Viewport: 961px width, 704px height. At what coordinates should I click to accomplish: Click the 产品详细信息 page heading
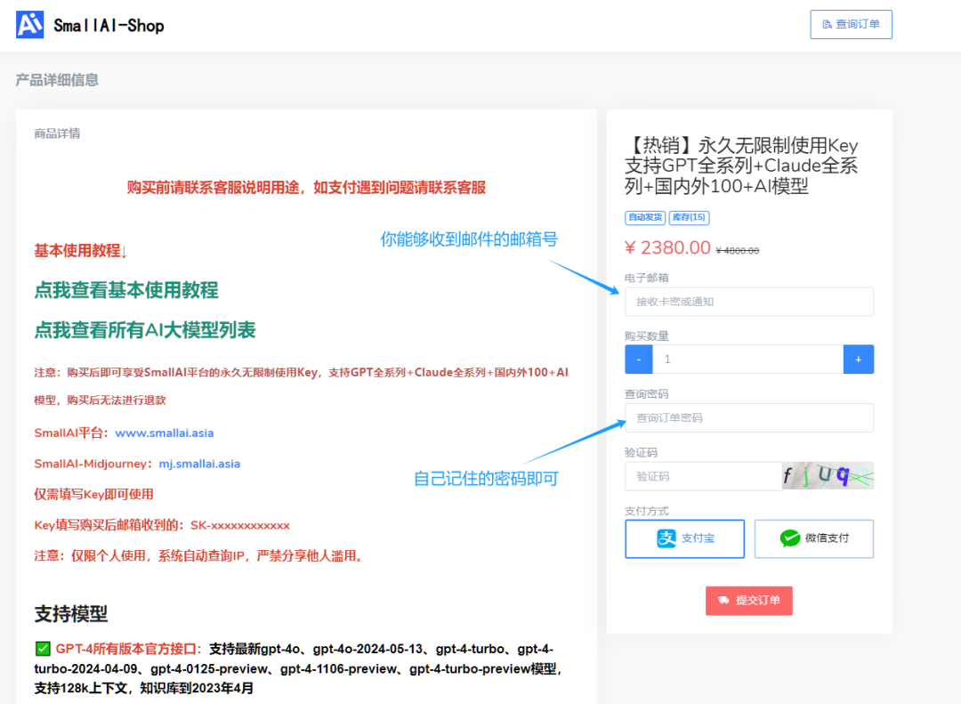click(57, 80)
